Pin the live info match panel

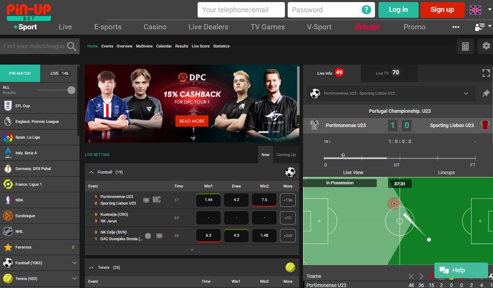pos(486,94)
